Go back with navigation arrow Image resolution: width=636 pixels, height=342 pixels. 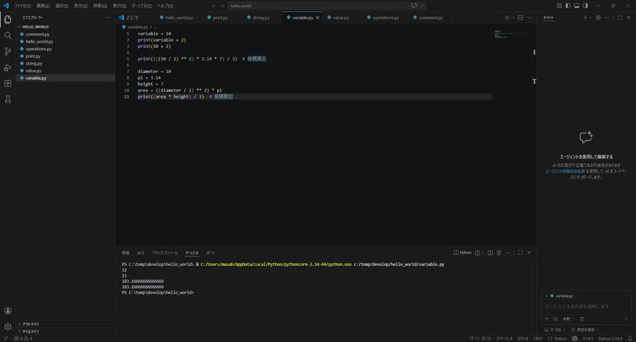click(x=213, y=6)
